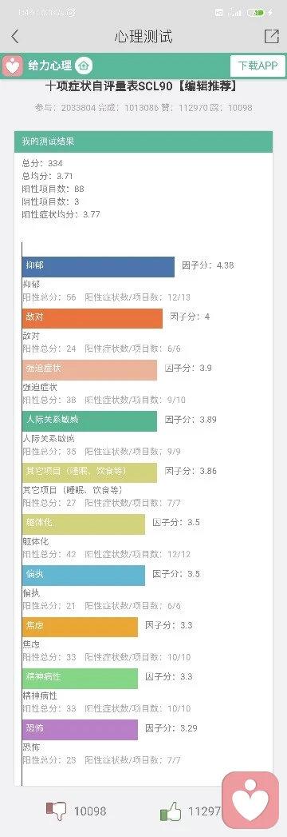Select the orange 敌对 bar
This screenshot has width=287, height=837.
click(92, 318)
